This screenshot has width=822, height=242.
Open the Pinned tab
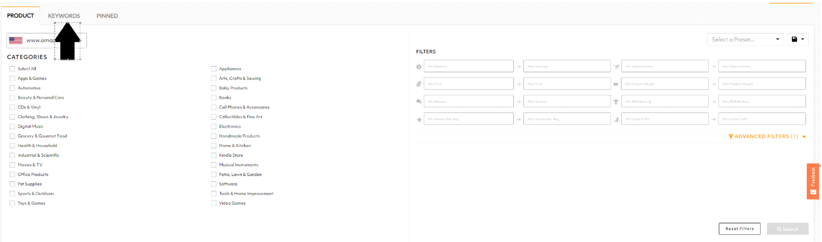tap(107, 16)
